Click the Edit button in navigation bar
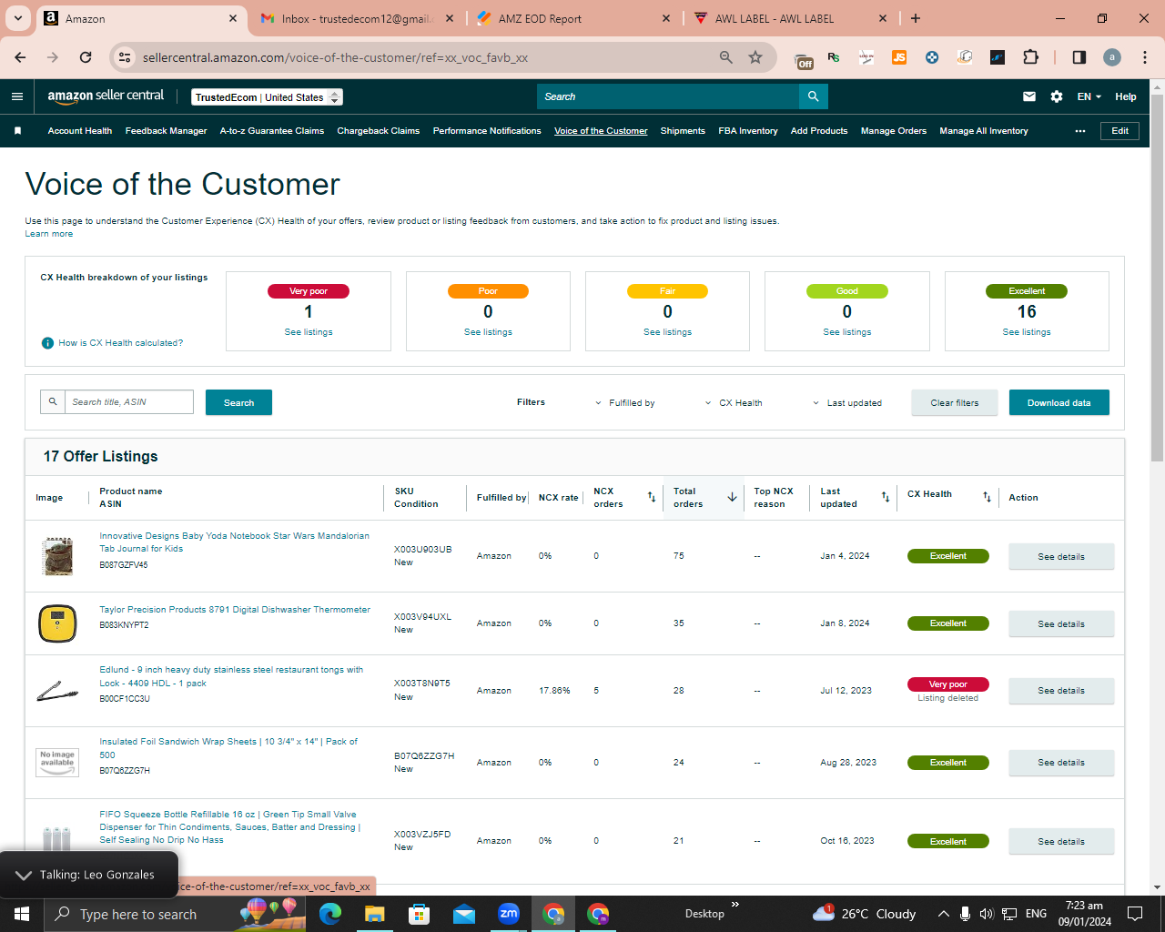This screenshot has width=1165, height=932. (1119, 131)
